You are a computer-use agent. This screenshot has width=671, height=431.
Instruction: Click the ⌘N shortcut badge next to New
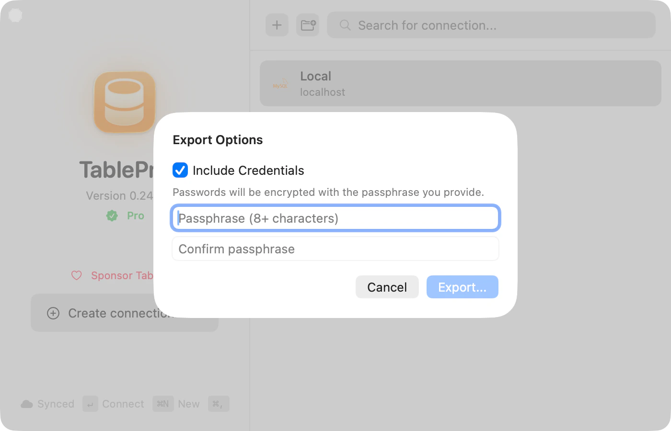click(x=163, y=404)
